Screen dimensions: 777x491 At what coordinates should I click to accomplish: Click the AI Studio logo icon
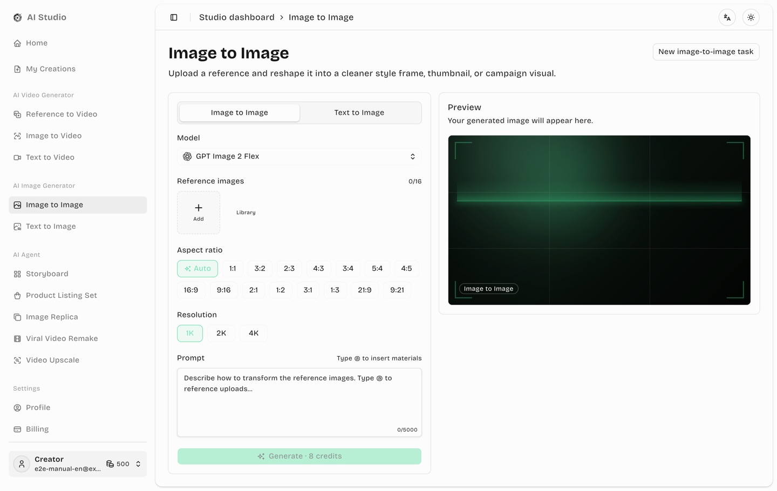coord(18,17)
